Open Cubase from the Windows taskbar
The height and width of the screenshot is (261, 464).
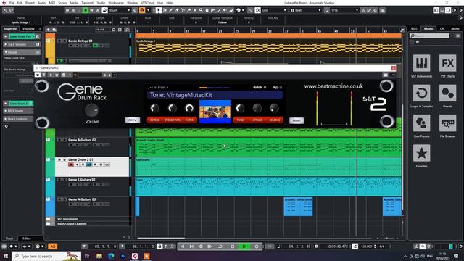tap(135, 256)
